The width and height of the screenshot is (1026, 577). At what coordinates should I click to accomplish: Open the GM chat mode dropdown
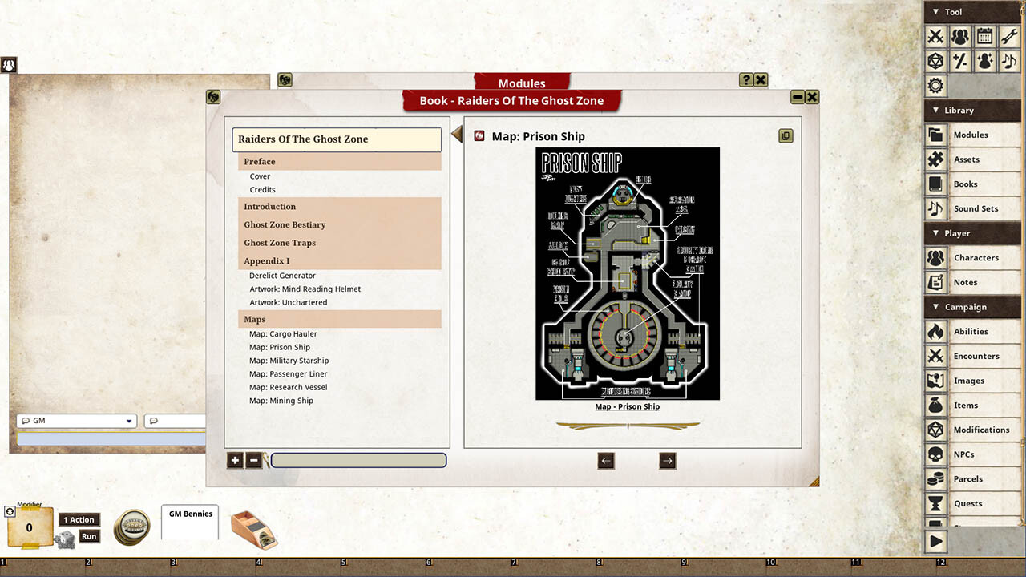click(x=76, y=420)
